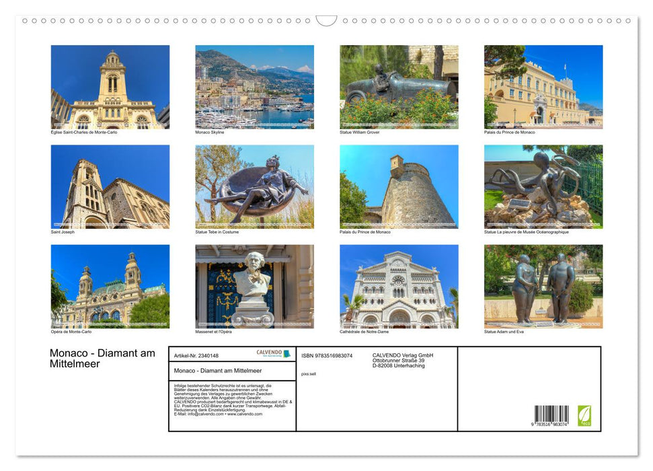Image resolution: width=653 pixels, height=471 pixels.
Task: Open the Monaco Skyline harbor photo
Action: [x=254, y=87]
